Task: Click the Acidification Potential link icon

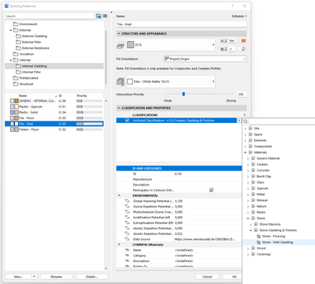Action: (128, 217)
